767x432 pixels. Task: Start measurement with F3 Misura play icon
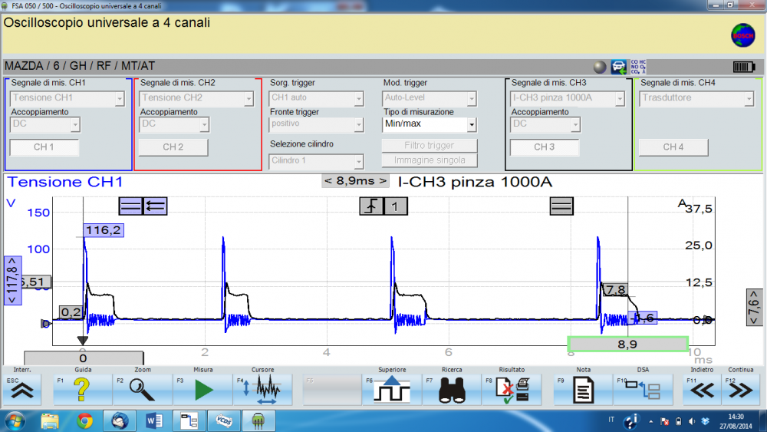203,390
